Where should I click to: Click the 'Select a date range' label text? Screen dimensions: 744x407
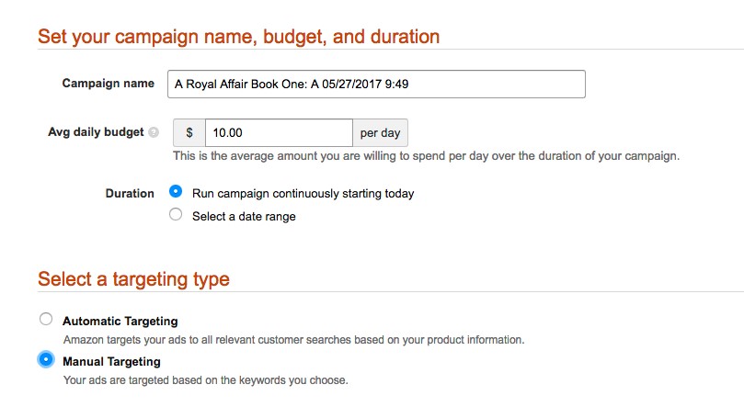tap(244, 217)
